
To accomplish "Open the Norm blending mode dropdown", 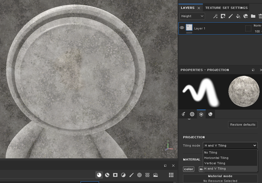I will [x=257, y=25].
